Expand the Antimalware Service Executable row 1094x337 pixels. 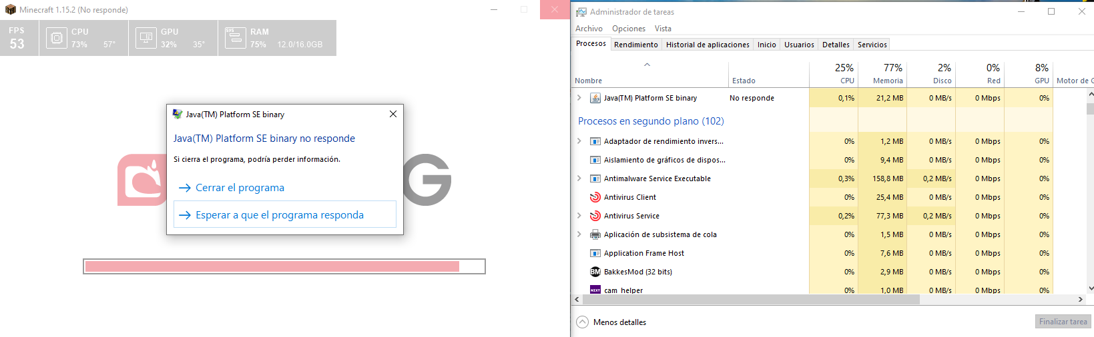click(x=579, y=178)
